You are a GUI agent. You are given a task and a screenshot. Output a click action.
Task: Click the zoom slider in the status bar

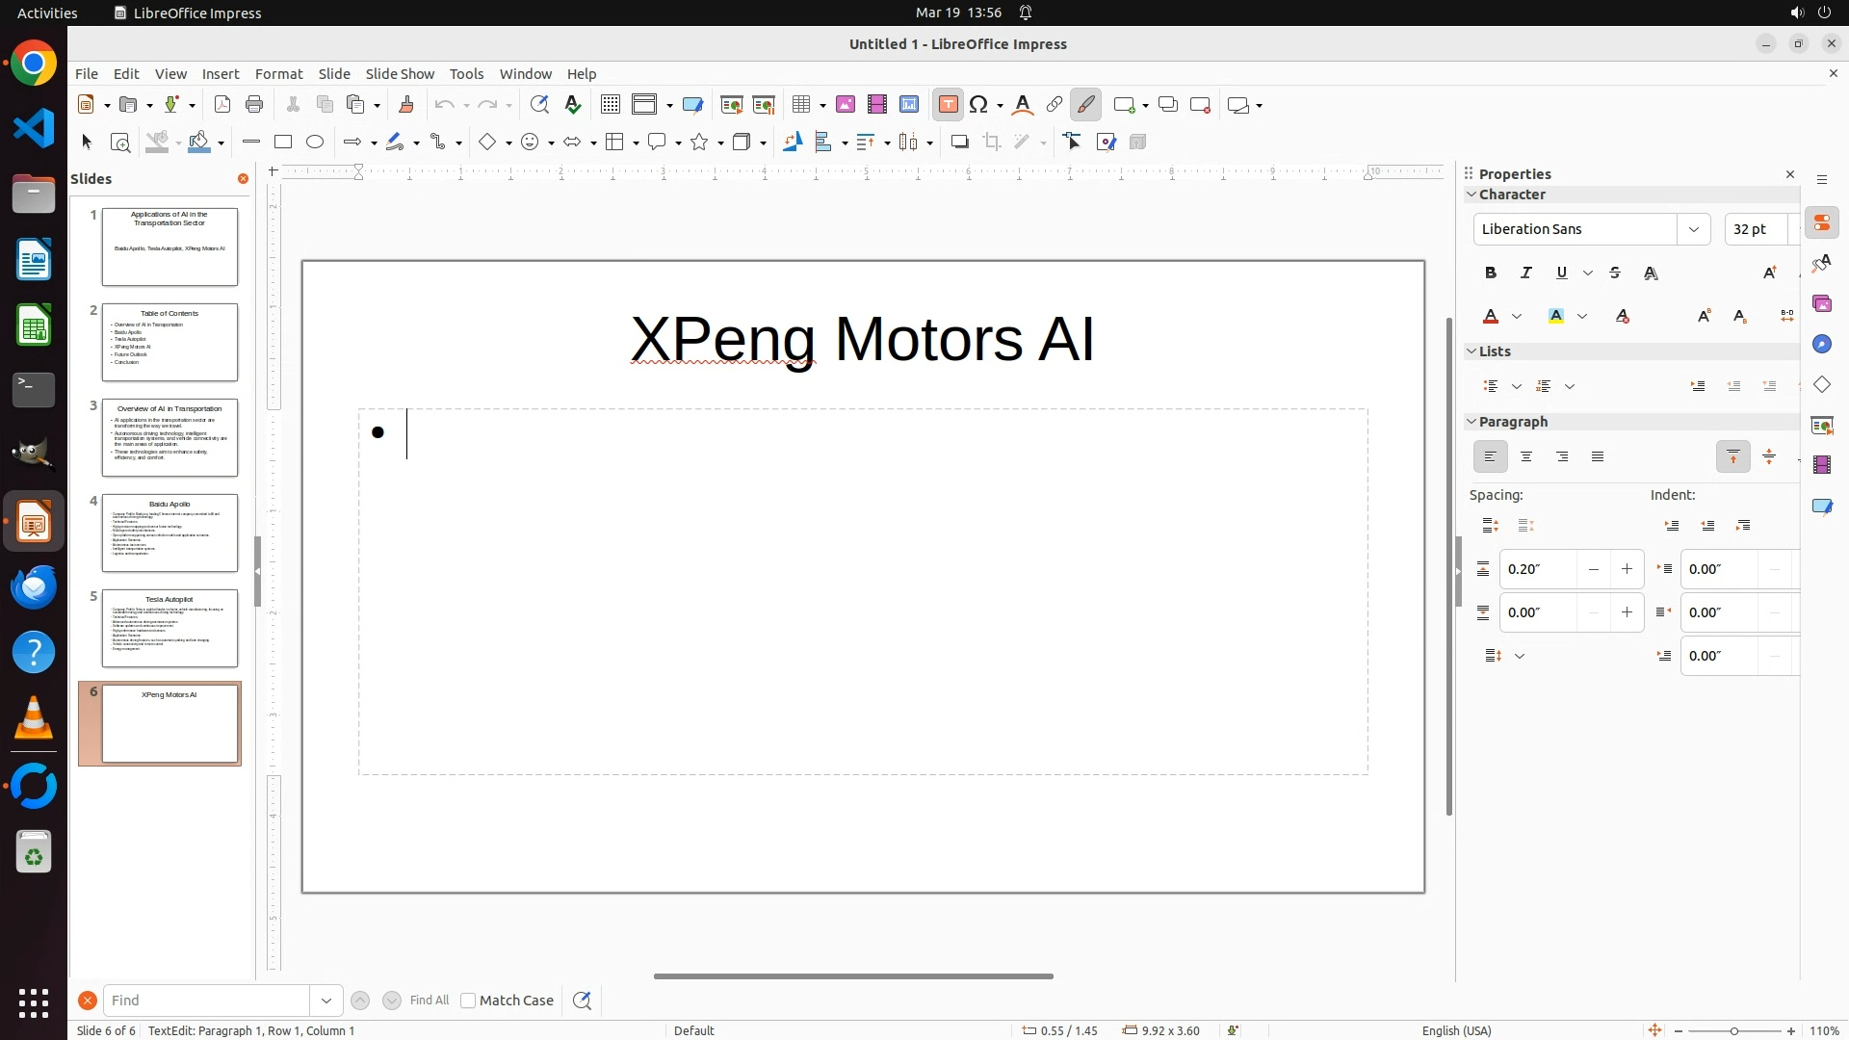pyautogui.click(x=1733, y=1031)
